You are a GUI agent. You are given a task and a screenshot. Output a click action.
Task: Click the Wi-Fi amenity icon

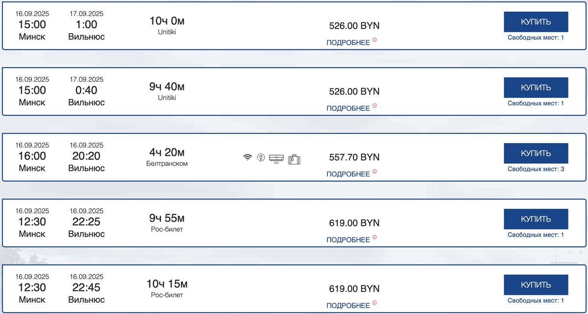(x=248, y=158)
